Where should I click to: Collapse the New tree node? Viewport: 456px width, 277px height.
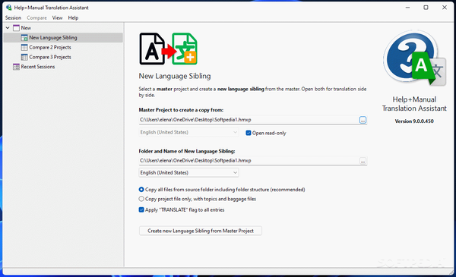click(8, 28)
